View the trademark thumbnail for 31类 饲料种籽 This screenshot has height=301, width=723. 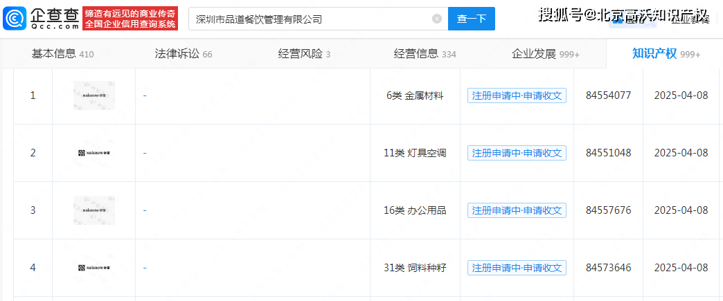click(94, 268)
